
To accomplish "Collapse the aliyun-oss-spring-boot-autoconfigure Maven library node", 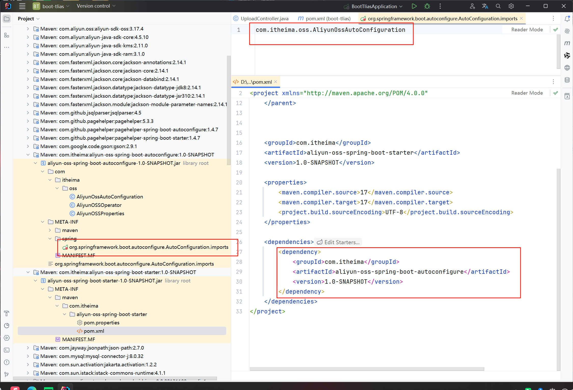I will (28, 155).
